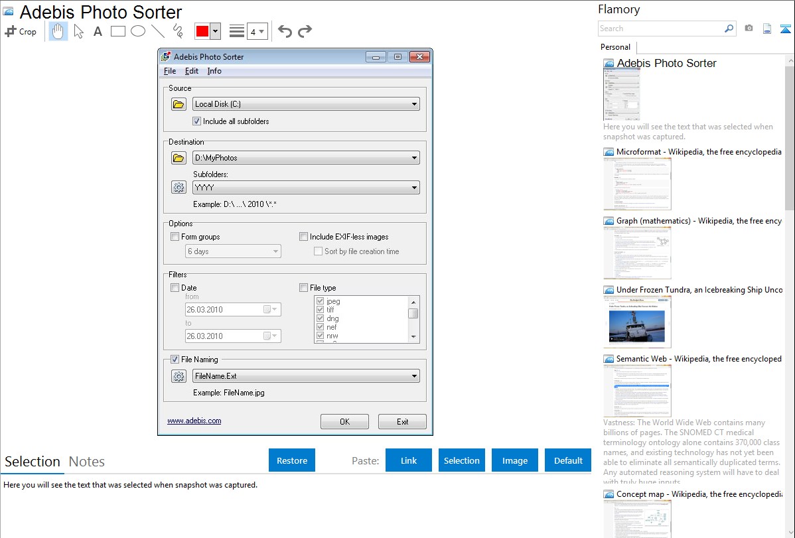Open the 'from' date picker
Viewport: 795px width, 538px height.
coord(233,309)
